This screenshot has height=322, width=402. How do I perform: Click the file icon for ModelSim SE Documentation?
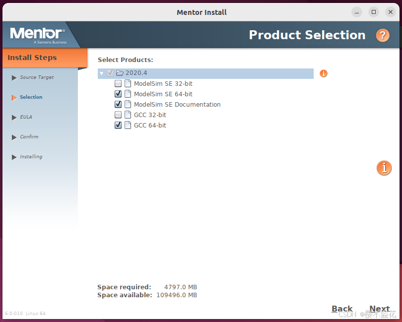pos(128,104)
